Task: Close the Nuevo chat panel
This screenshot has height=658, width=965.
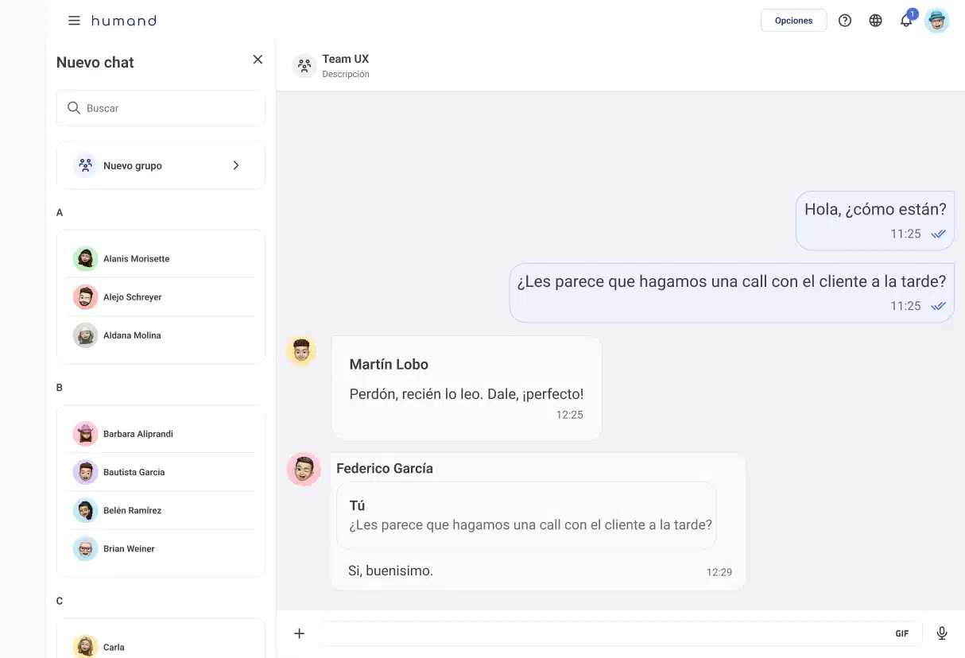Action: (x=258, y=60)
